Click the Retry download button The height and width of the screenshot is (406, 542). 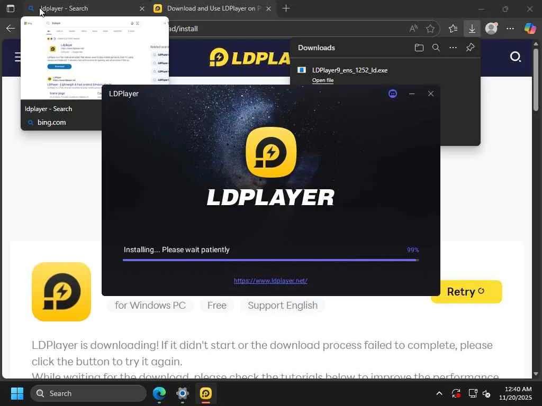click(x=466, y=292)
